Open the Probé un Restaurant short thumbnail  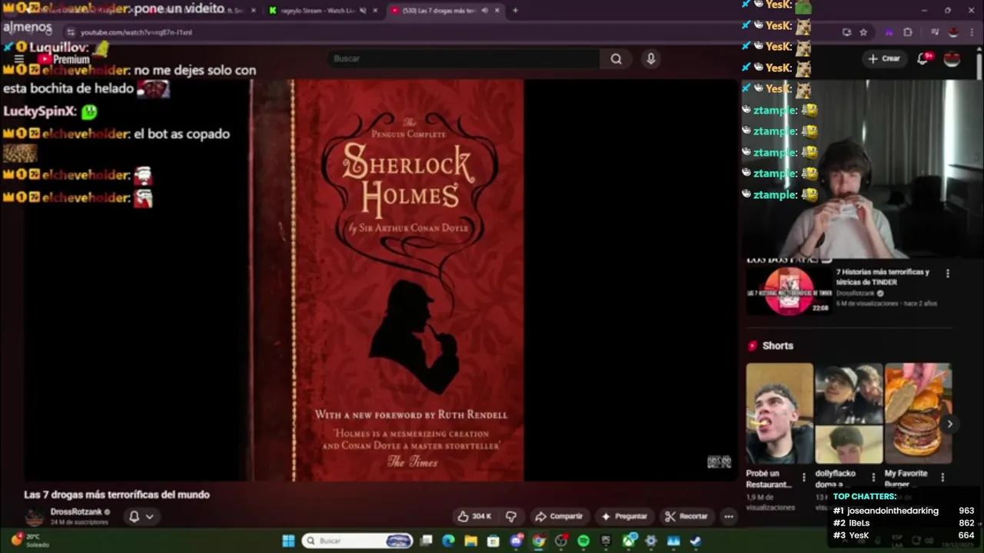click(780, 413)
